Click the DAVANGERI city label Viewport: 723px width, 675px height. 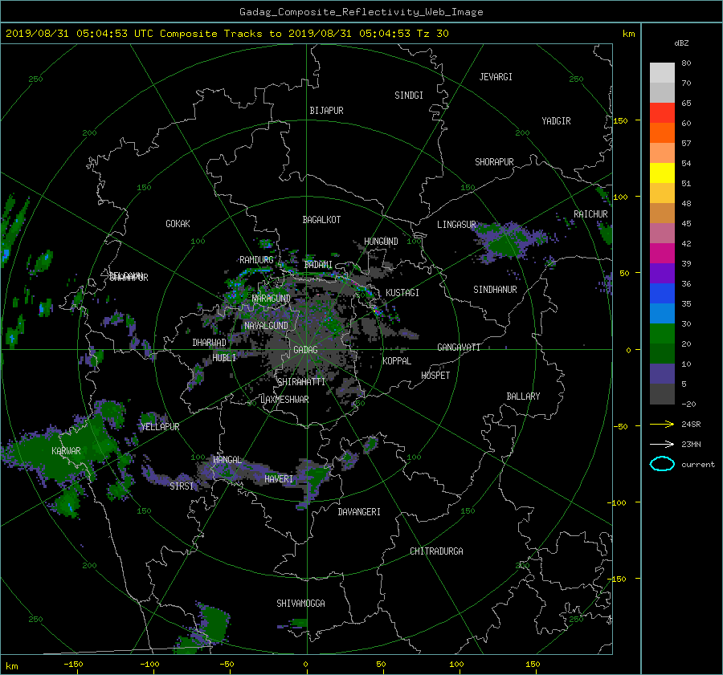point(359,512)
